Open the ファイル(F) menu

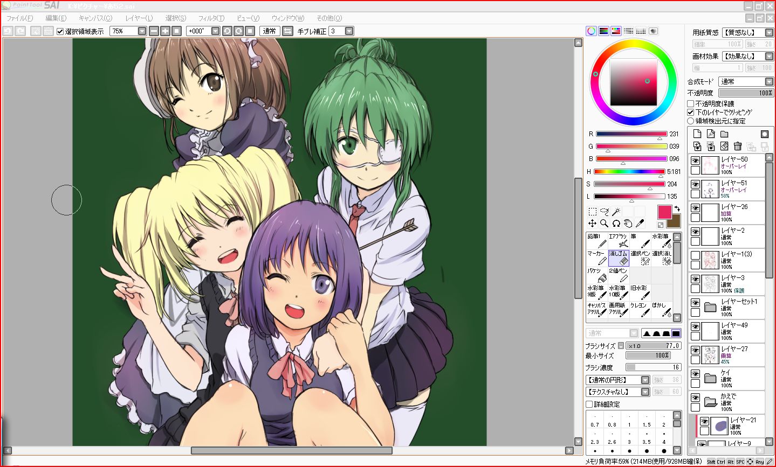pos(19,18)
